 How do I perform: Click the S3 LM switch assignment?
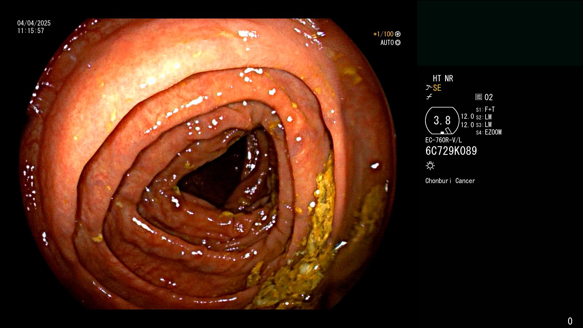click(484, 125)
